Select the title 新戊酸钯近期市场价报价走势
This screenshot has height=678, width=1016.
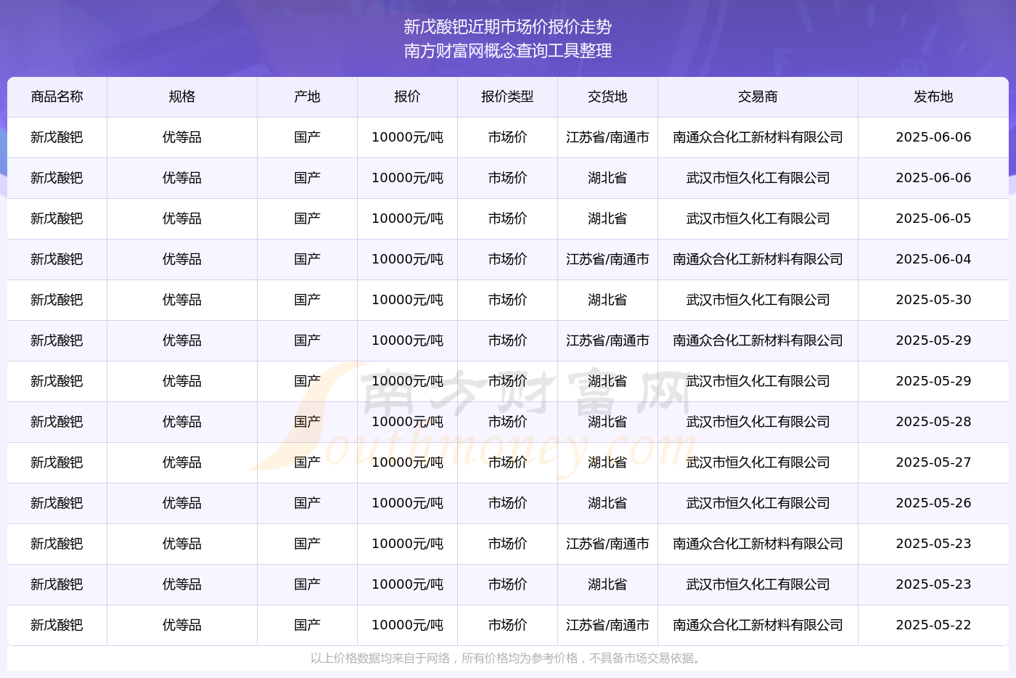pyautogui.click(x=508, y=27)
